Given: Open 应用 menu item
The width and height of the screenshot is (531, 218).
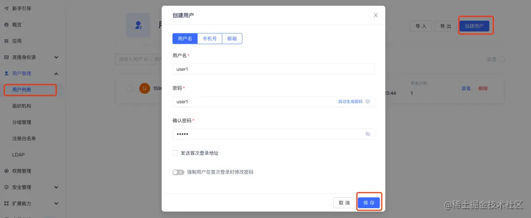Looking at the screenshot, I should click(17, 41).
